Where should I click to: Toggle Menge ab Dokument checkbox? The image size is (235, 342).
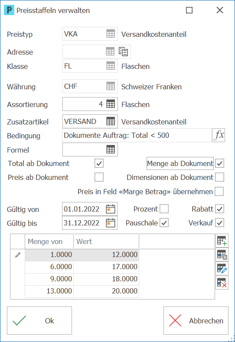(x=219, y=163)
